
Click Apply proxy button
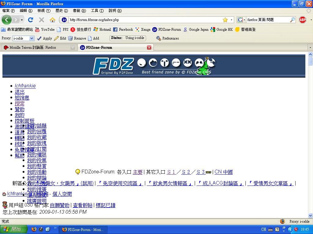pyautogui.click(x=45, y=38)
